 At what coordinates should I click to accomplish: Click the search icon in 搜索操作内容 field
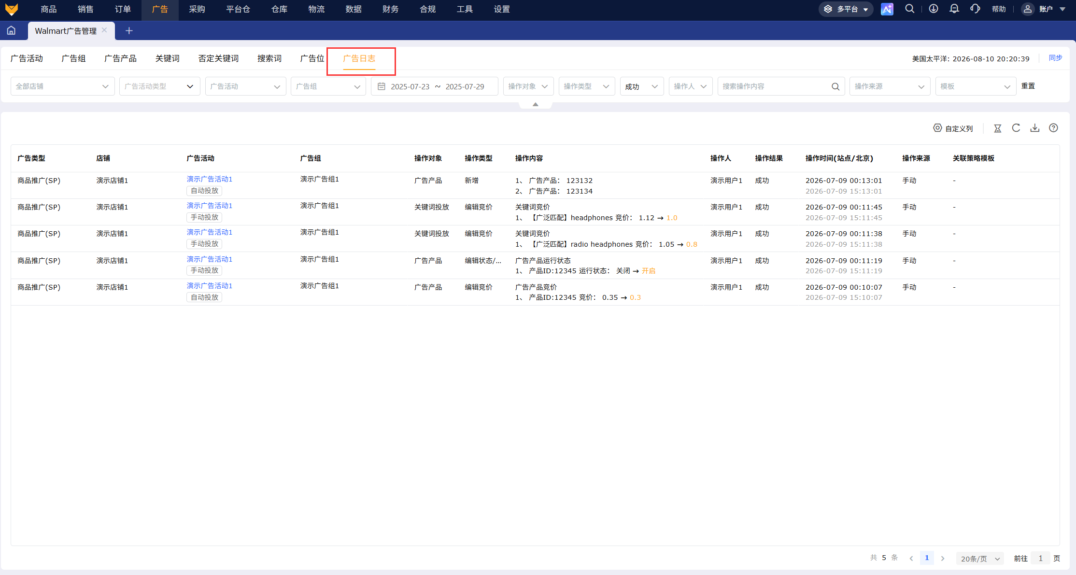(835, 86)
